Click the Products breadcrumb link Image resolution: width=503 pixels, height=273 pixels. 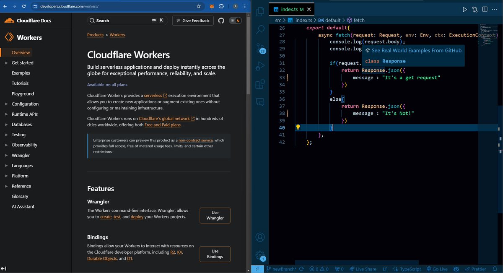click(x=95, y=35)
